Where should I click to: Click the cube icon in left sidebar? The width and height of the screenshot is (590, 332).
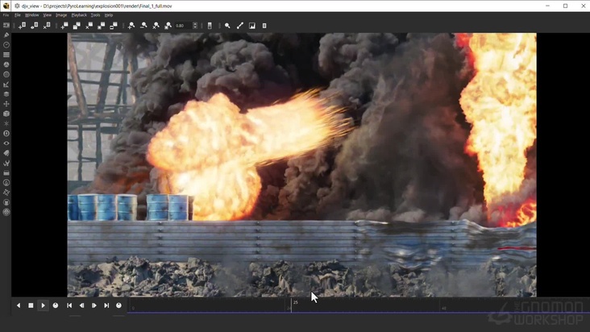click(x=6, y=114)
